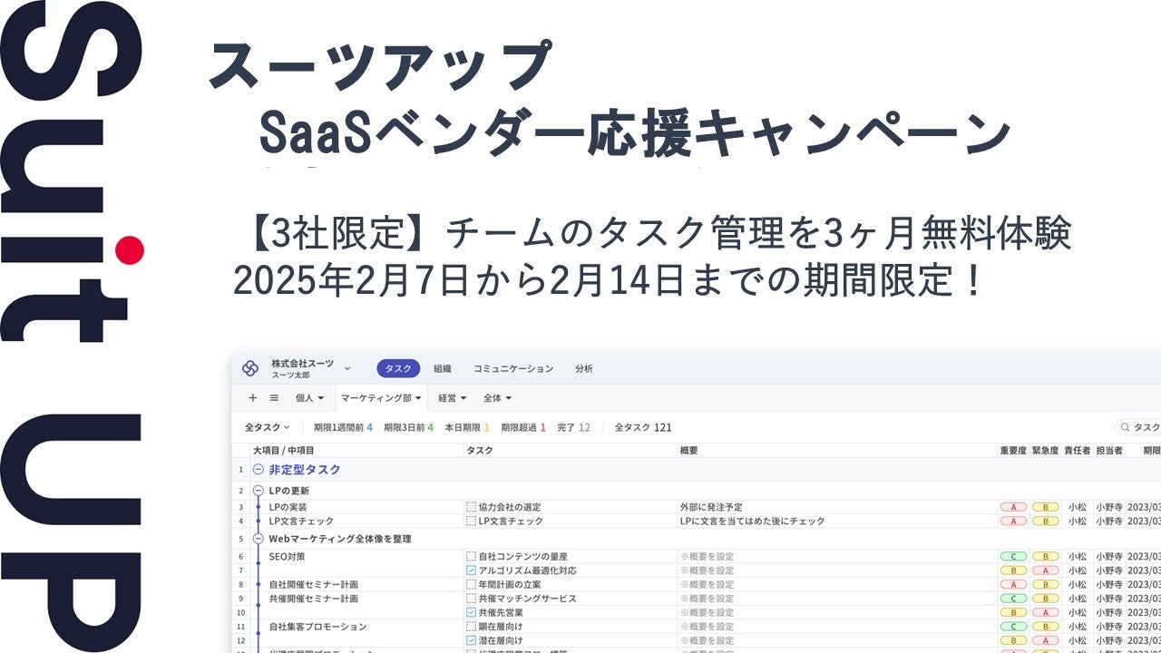Click the 外部に発注予定 summary cell
The height and width of the screenshot is (653, 1161).
(710, 507)
